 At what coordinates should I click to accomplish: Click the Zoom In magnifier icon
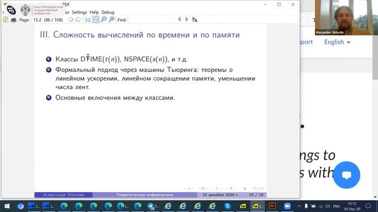[x=112, y=19]
